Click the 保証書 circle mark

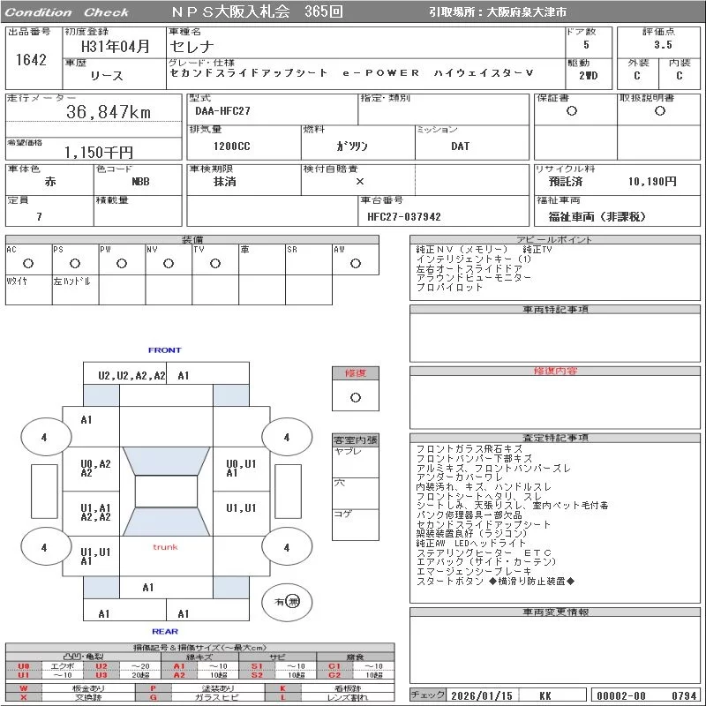[572, 111]
